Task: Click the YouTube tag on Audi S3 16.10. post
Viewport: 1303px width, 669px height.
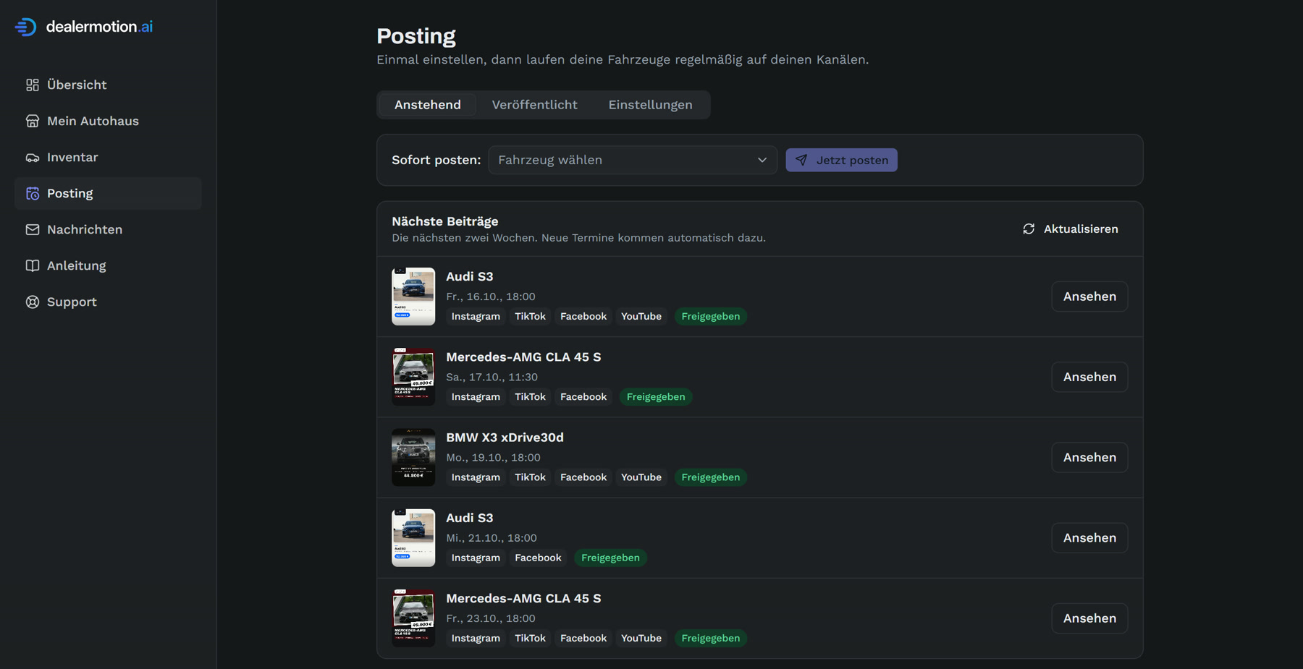Action: click(x=641, y=317)
